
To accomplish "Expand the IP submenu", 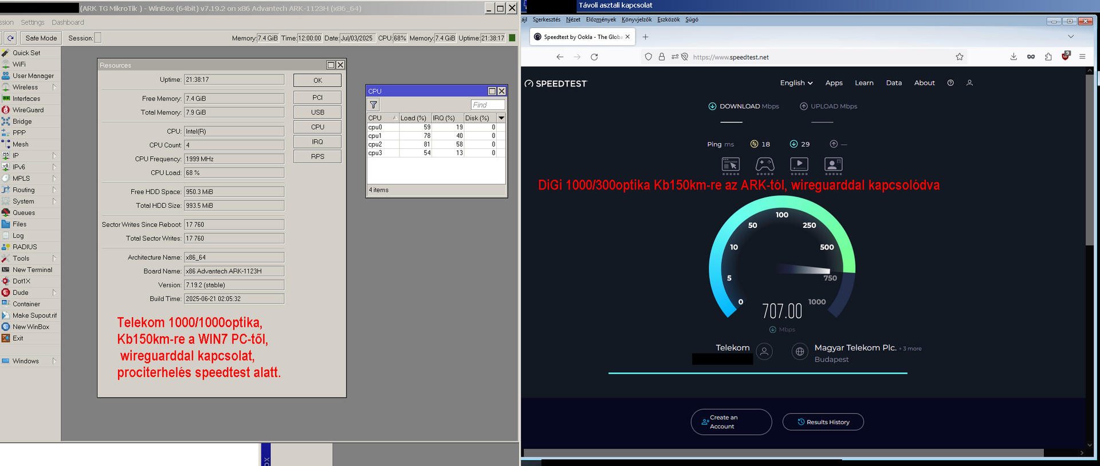I will pos(54,155).
